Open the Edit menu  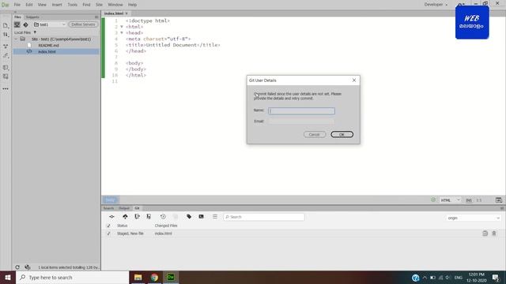pos(29,5)
